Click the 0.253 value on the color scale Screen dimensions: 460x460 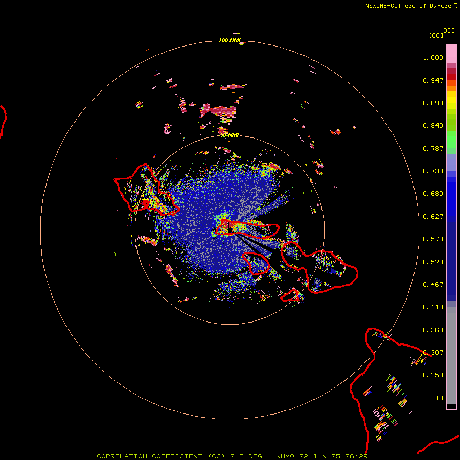tap(433, 375)
